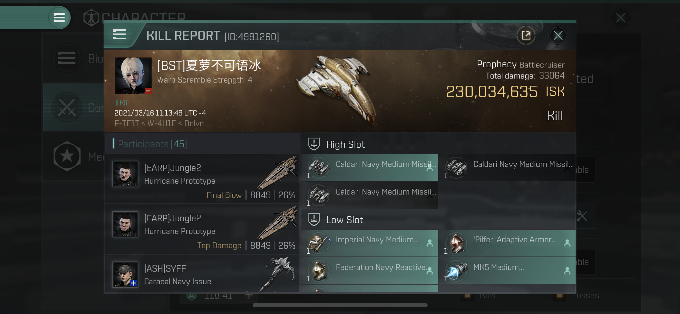Click the horizontal scrollbar at bottom

[340, 305]
